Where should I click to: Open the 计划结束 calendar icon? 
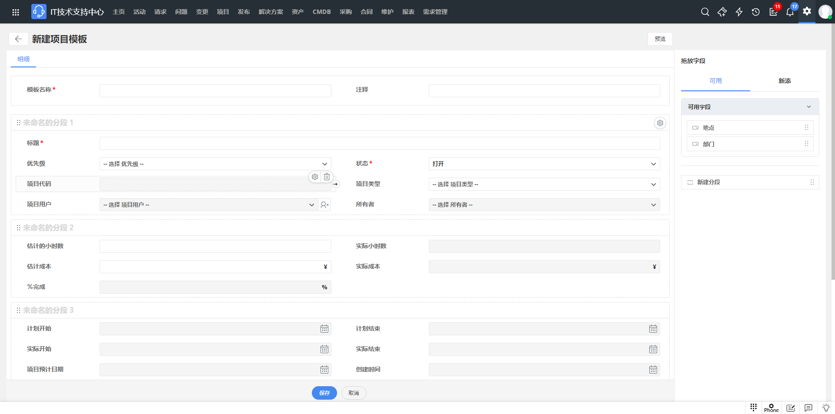653,329
